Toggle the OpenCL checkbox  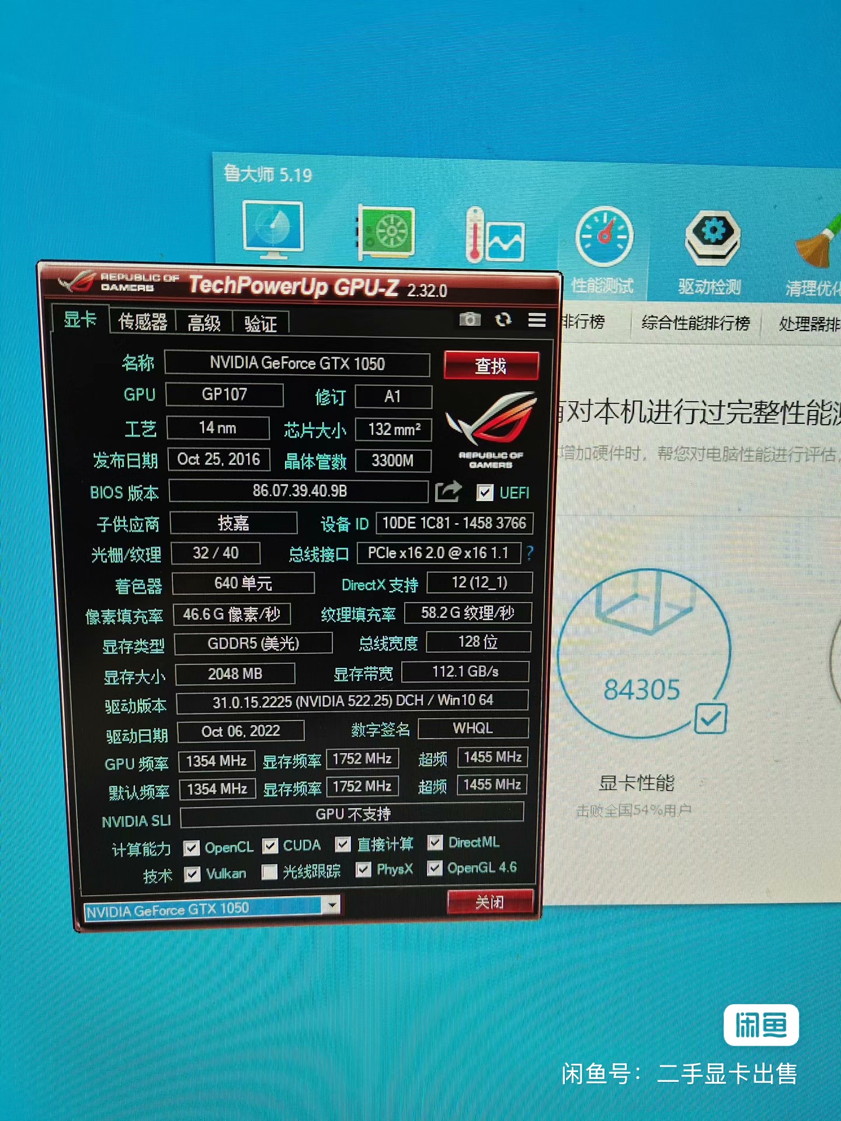192,848
